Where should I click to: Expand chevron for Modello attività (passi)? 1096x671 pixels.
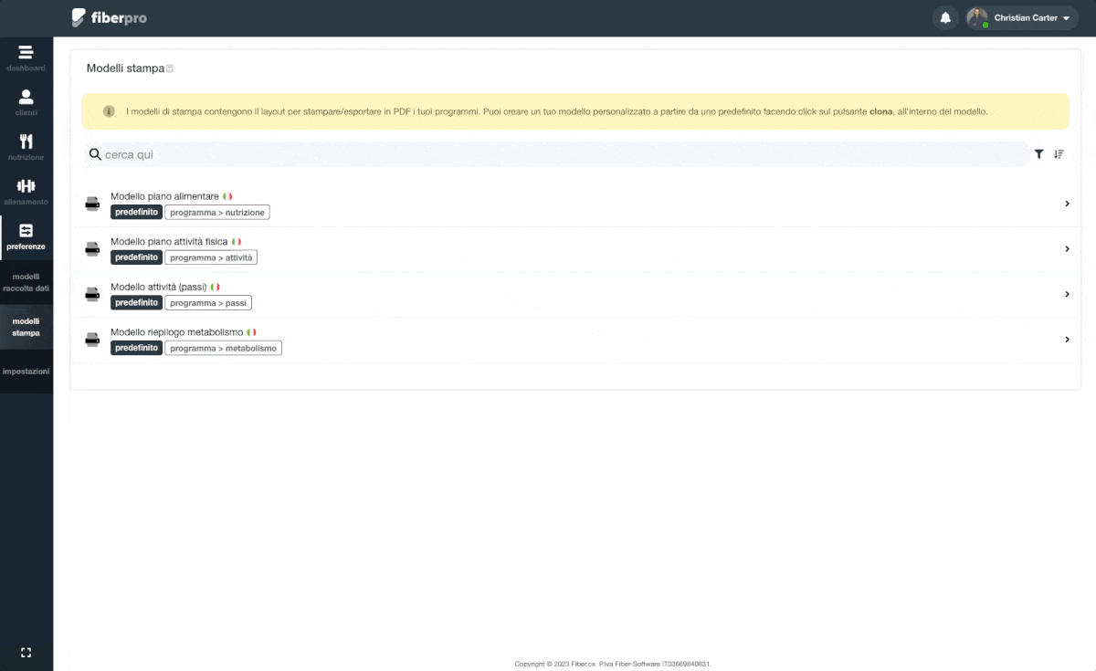point(1067,294)
